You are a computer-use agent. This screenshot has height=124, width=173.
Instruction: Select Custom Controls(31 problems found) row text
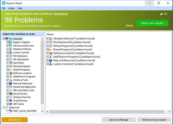(73, 64)
